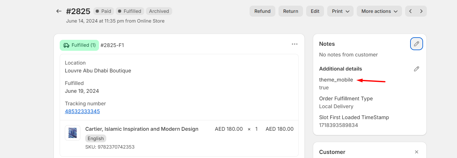Edit notes with the pencil icon
The image size is (457, 158).
point(416,44)
